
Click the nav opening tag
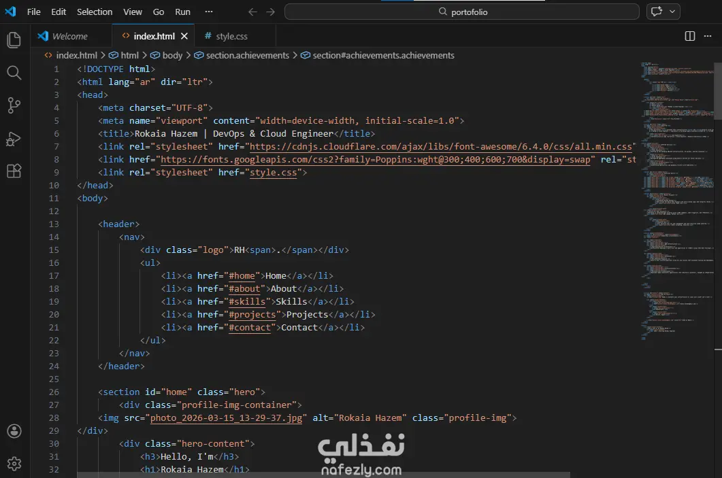pyautogui.click(x=132, y=237)
